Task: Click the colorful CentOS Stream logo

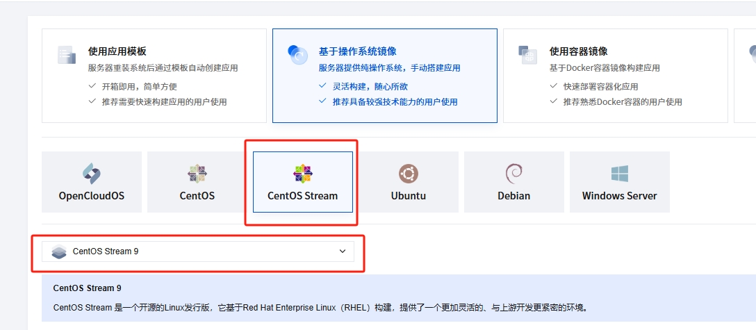Action: pos(303,174)
